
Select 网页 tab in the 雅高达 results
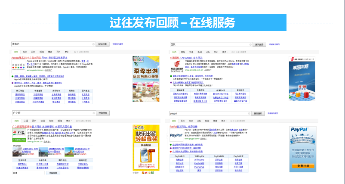(16, 52)
